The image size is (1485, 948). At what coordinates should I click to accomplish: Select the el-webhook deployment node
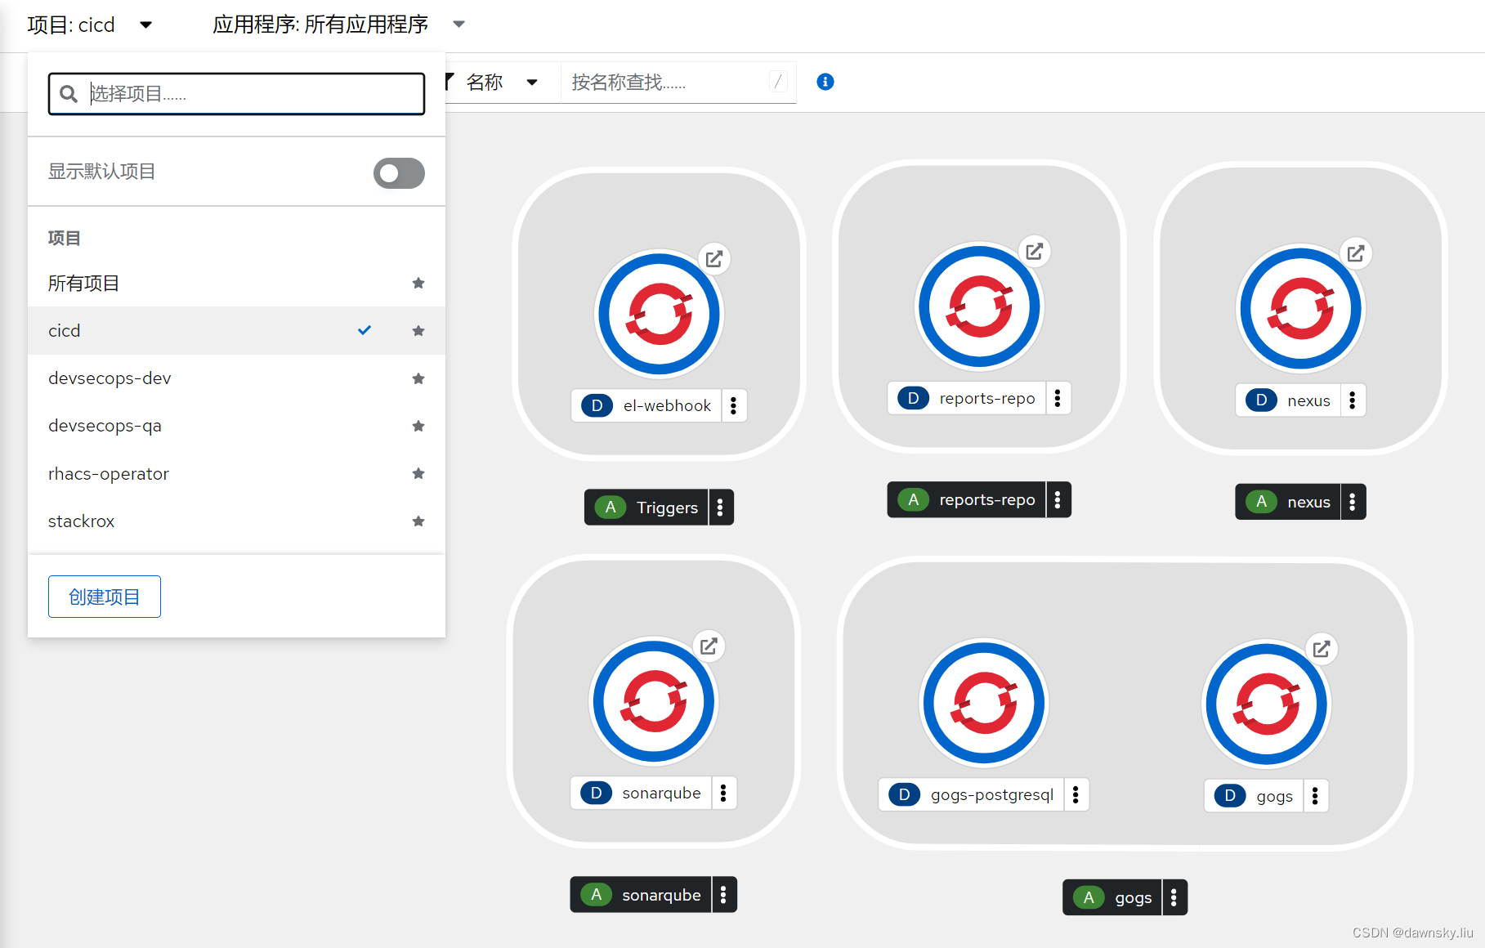point(659,315)
